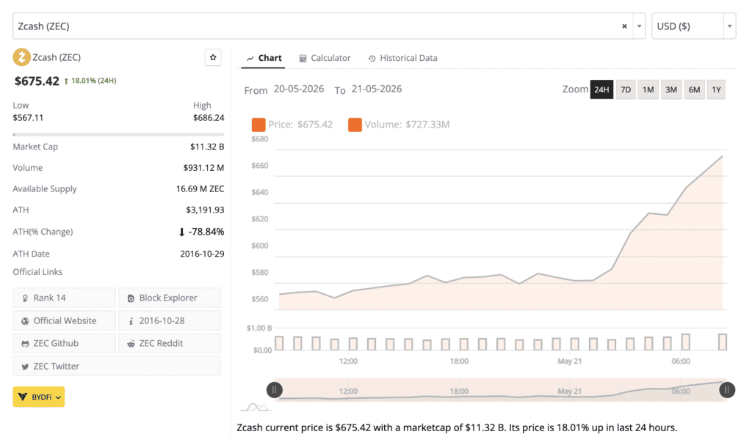Edit the To date 21-05-2026
This screenshot has width=752, height=437.
click(377, 89)
